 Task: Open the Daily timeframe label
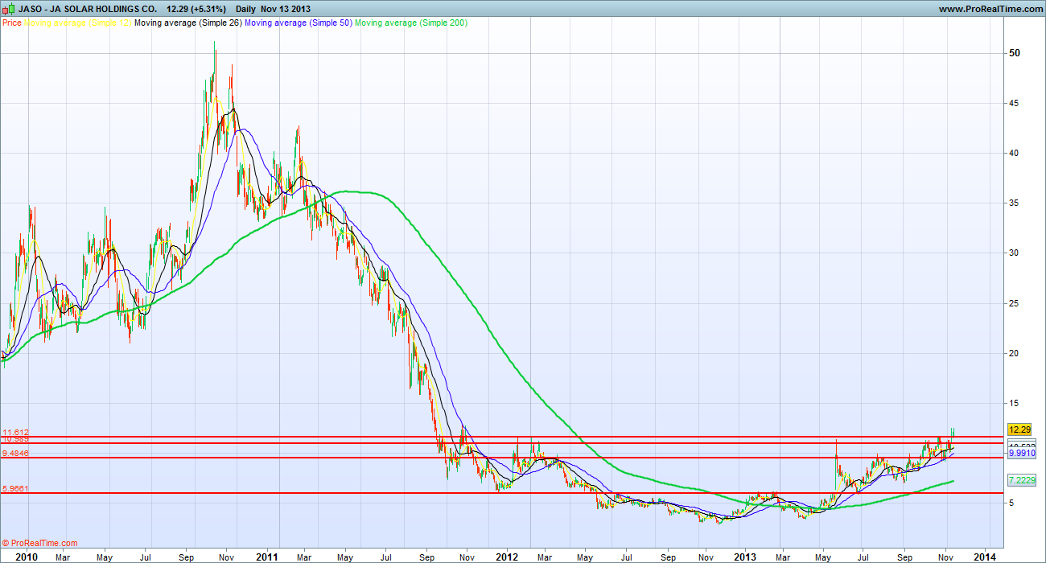point(251,9)
